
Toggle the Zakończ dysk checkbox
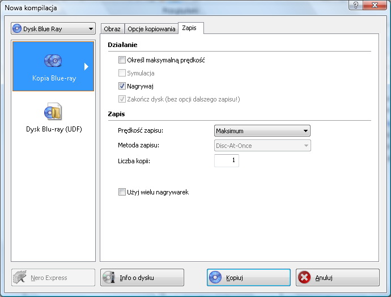[x=122, y=99]
